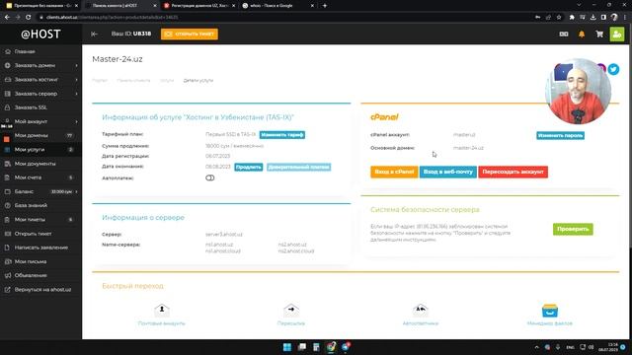Select Мои услуги sidebar item

pos(40,149)
